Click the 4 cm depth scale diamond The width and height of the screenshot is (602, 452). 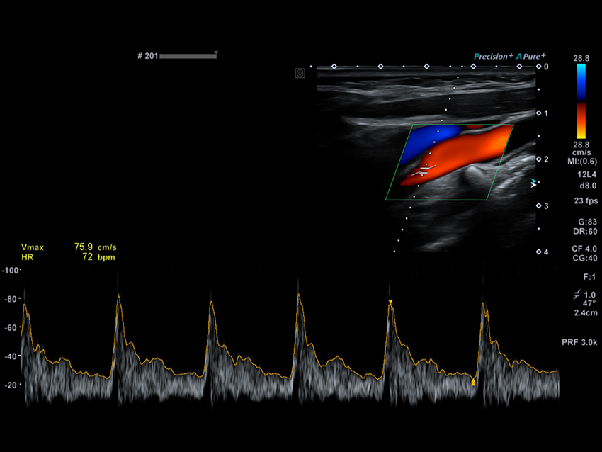[538, 252]
